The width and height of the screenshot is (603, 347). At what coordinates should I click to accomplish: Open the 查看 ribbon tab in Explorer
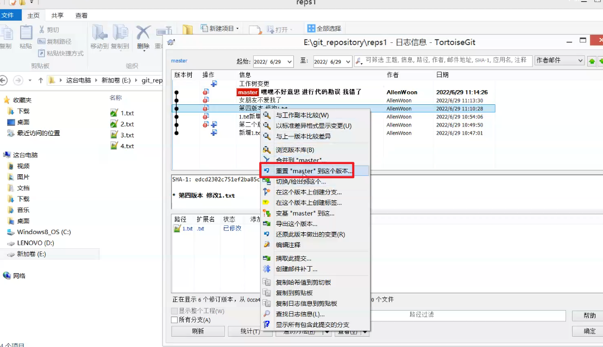click(x=81, y=15)
